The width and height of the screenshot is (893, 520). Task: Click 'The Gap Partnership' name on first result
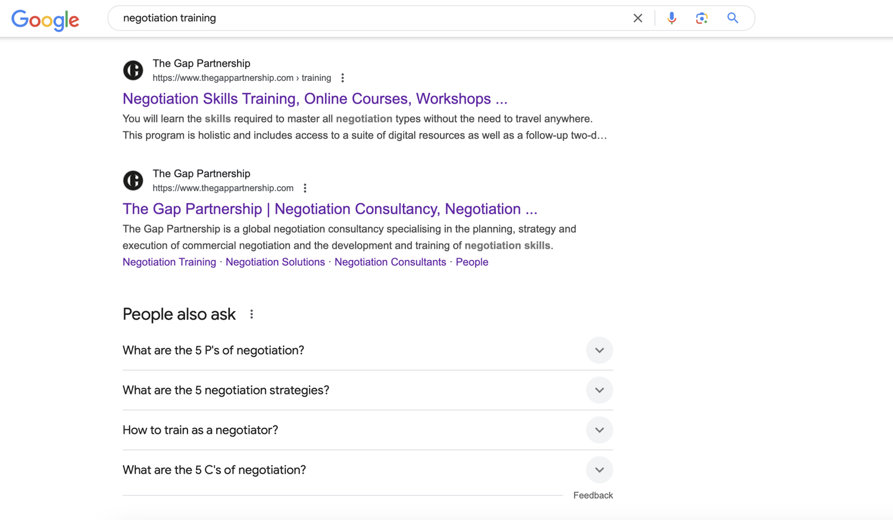pyautogui.click(x=201, y=63)
